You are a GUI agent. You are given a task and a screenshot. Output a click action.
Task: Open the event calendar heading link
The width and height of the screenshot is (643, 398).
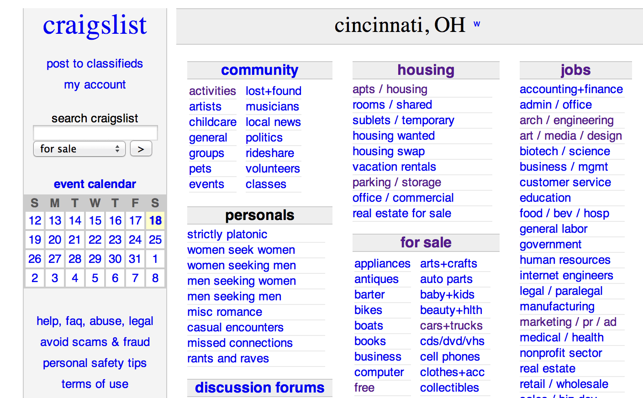click(95, 184)
